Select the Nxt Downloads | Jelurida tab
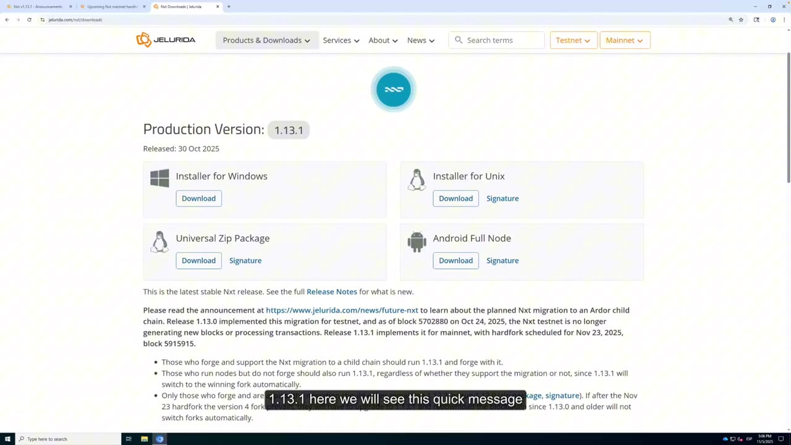The image size is (791, 445). pyautogui.click(x=185, y=7)
